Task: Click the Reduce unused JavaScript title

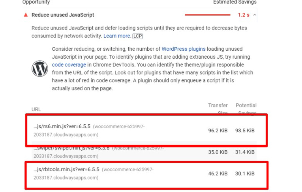Action: click(63, 15)
